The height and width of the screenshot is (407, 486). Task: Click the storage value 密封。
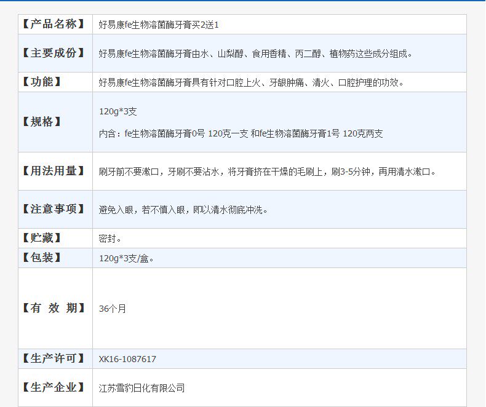click(x=110, y=239)
